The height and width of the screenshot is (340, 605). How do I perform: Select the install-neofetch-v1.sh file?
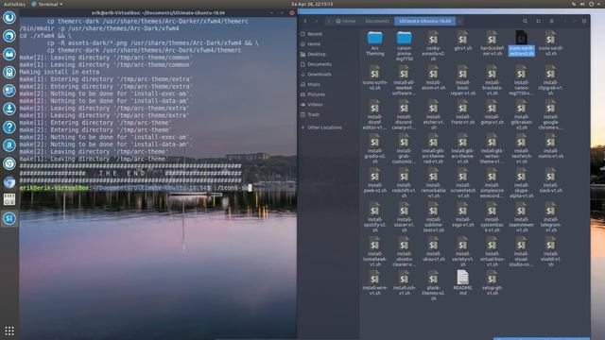[x=521, y=149]
